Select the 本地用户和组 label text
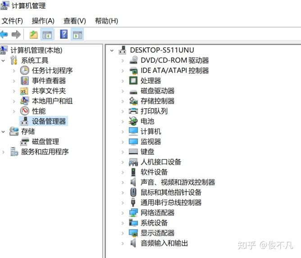301x258 pixels. coord(52,101)
